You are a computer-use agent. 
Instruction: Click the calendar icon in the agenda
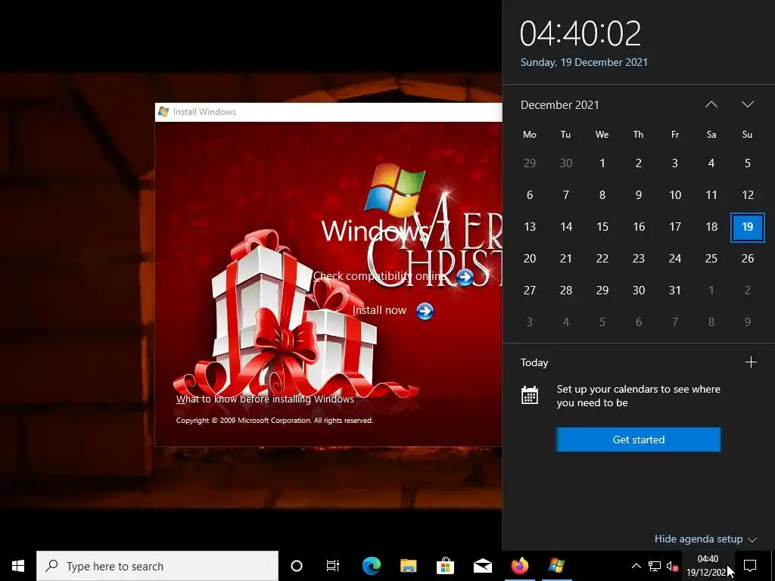click(x=529, y=395)
